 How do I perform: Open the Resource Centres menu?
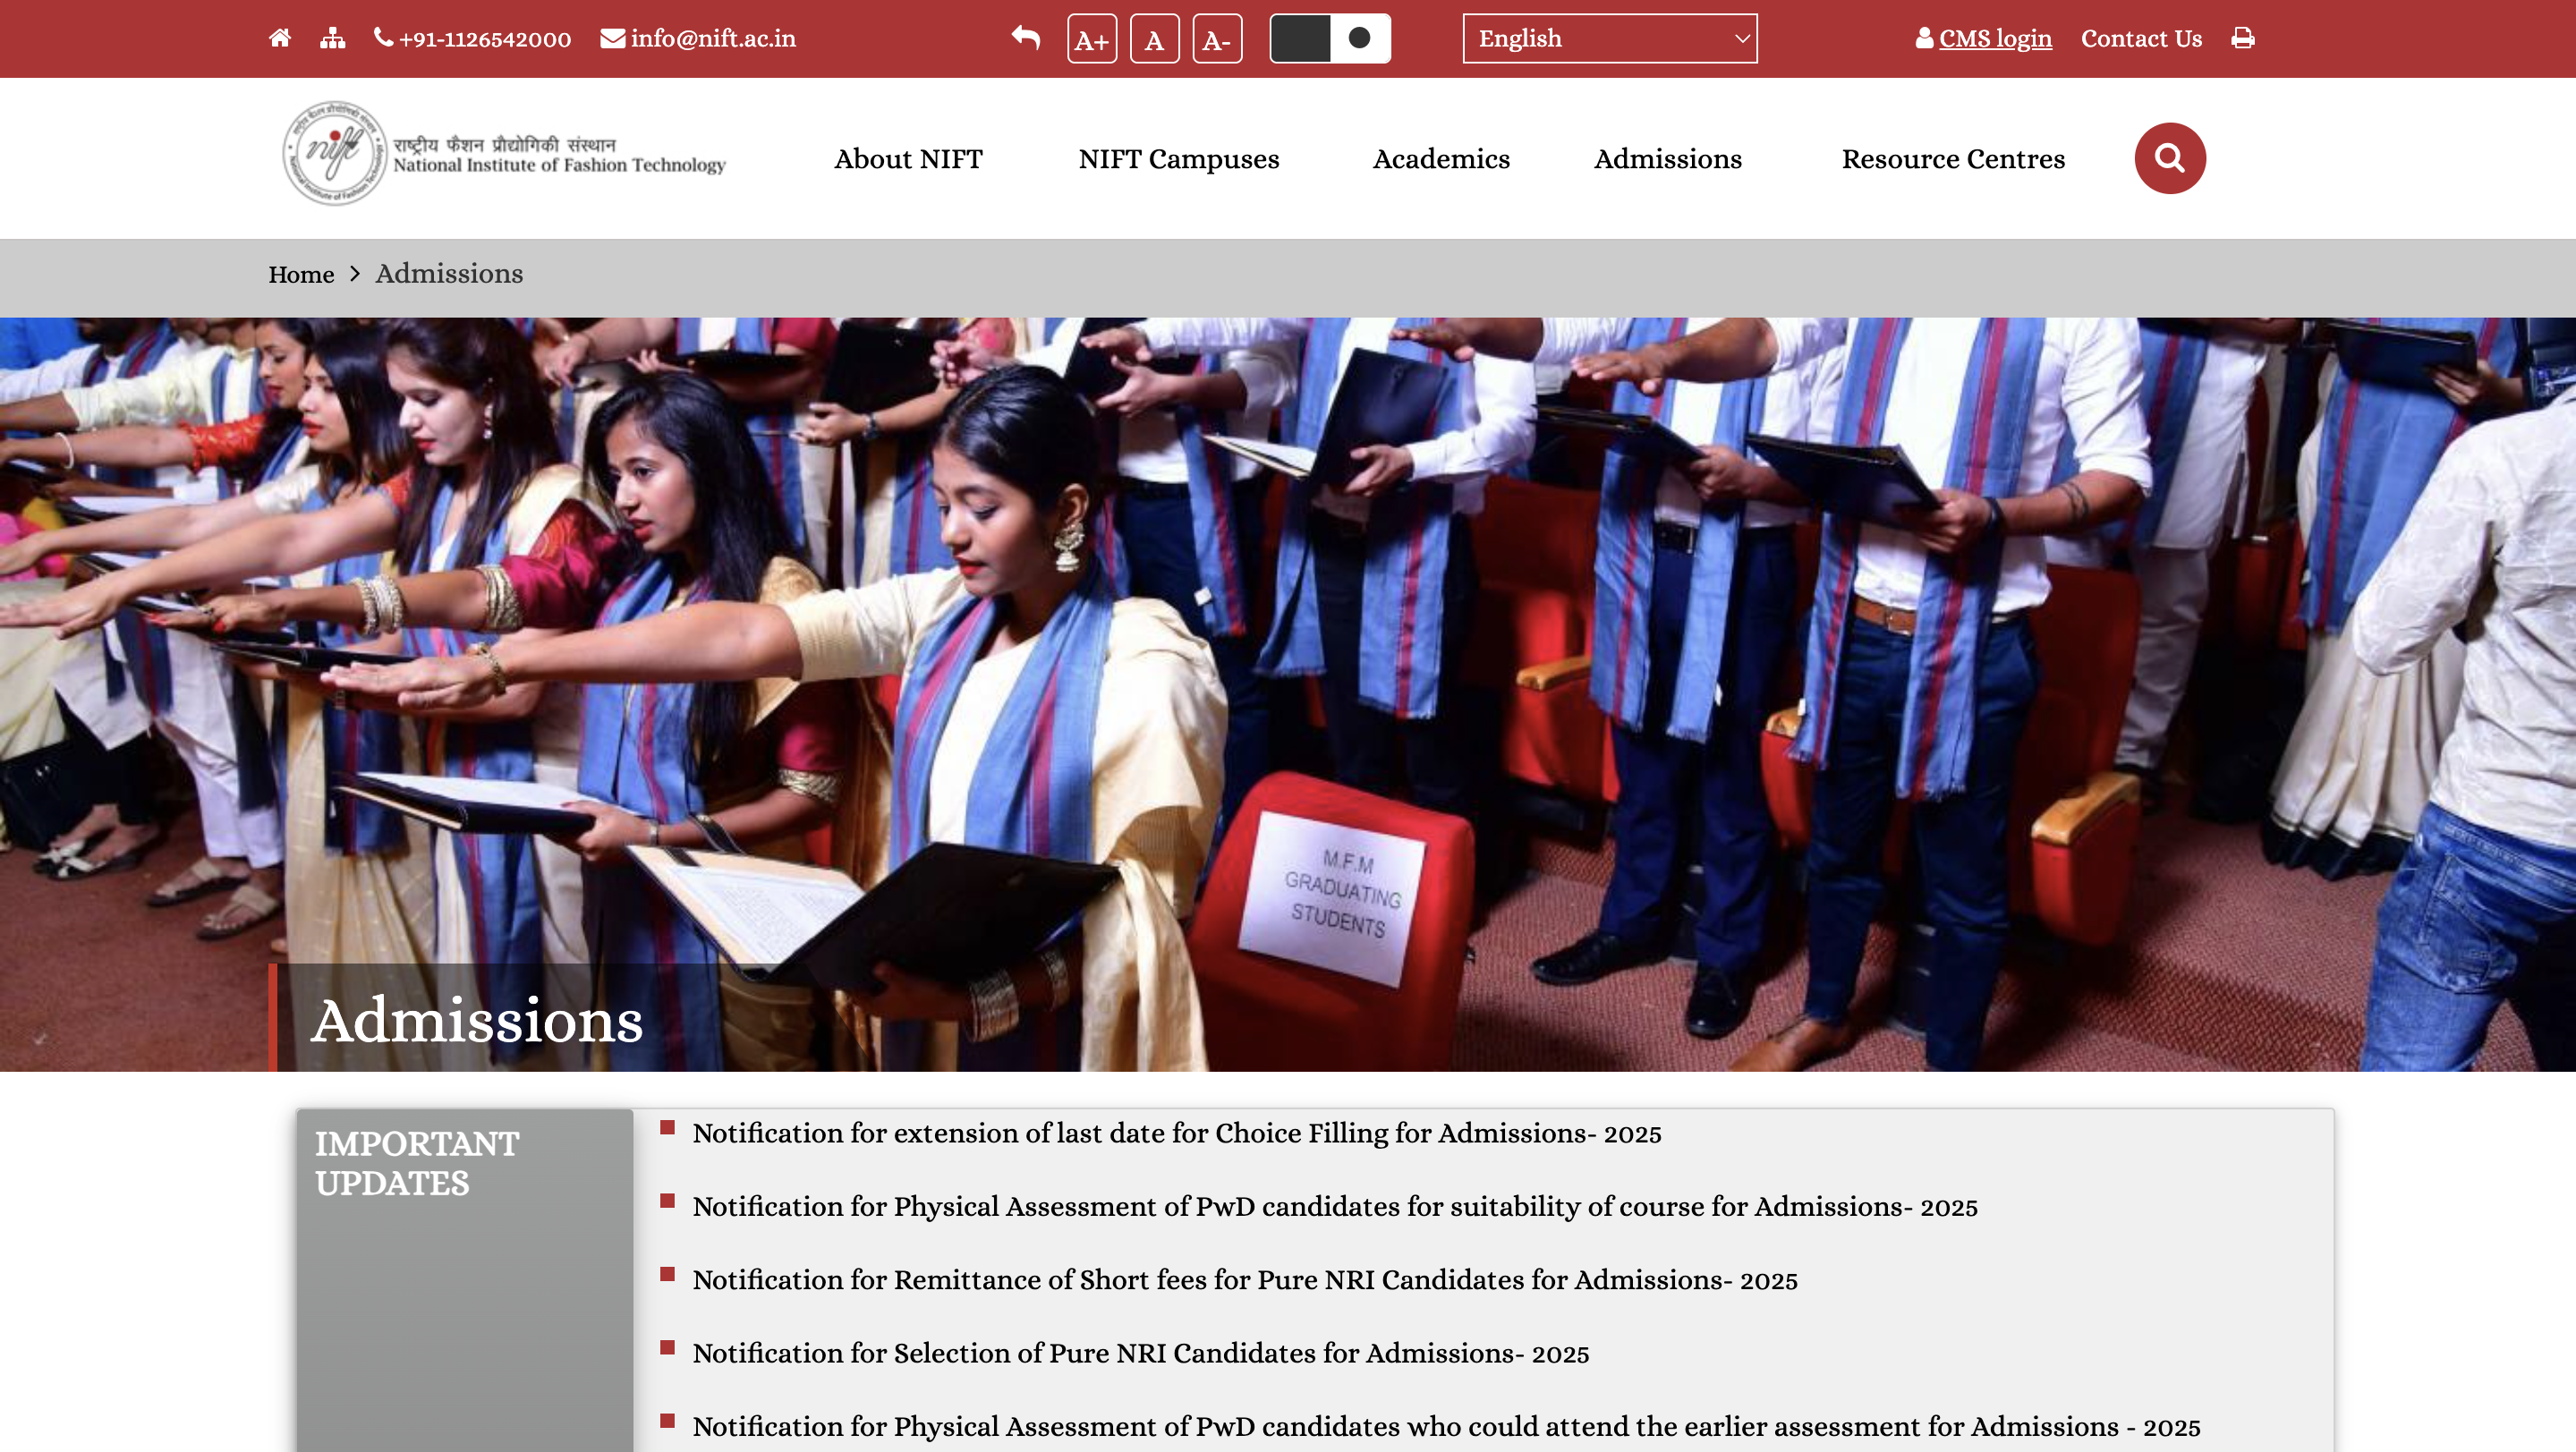[1953, 159]
